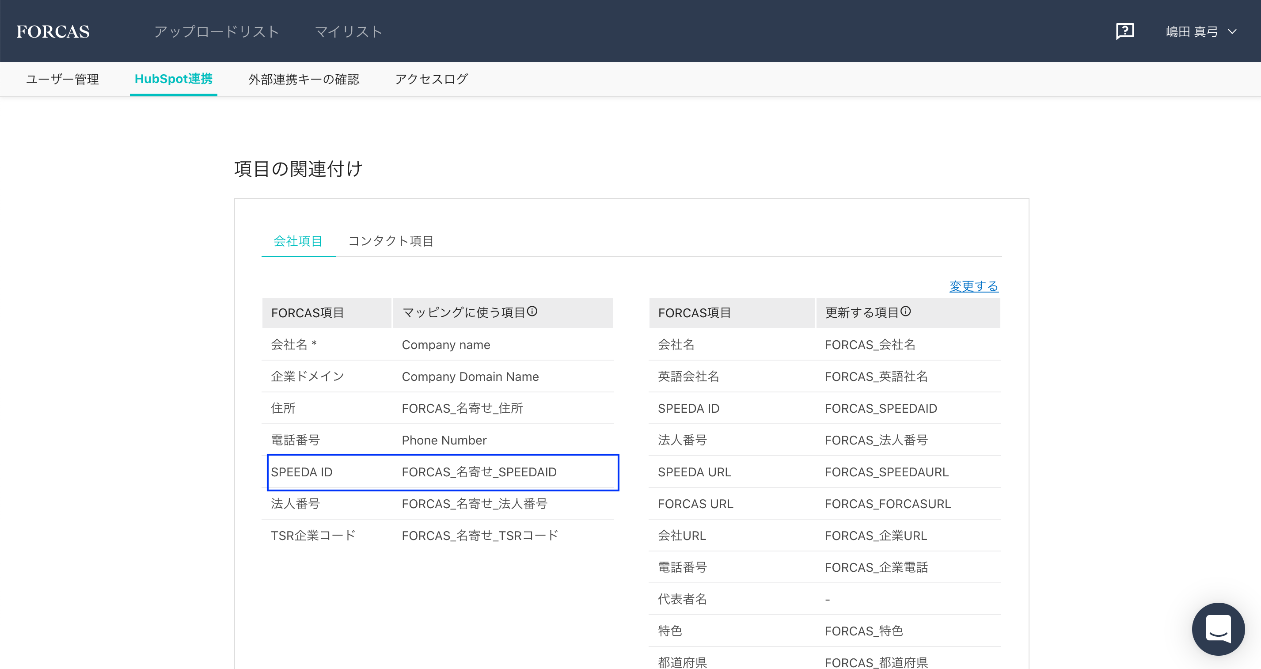This screenshot has width=1261, height=669.
Task: Switch to the ユーザー管理 tab
Action: 63,79
